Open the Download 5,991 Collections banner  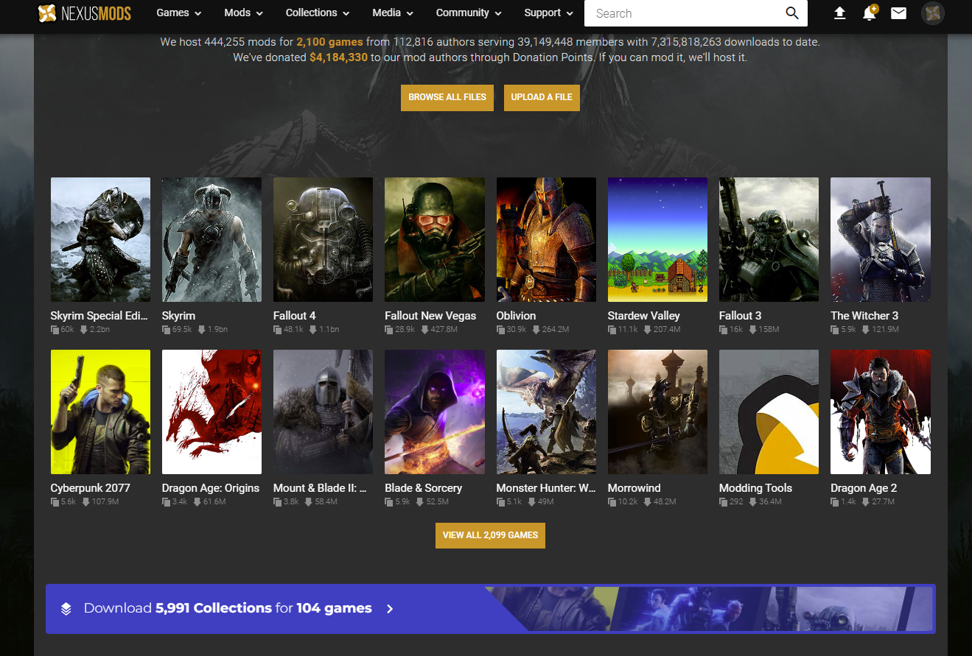(x=490, y=609)
